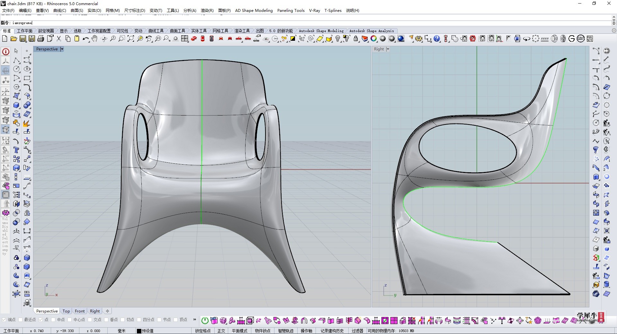Click the green T-Splines power icon

(x=205, y=320)
